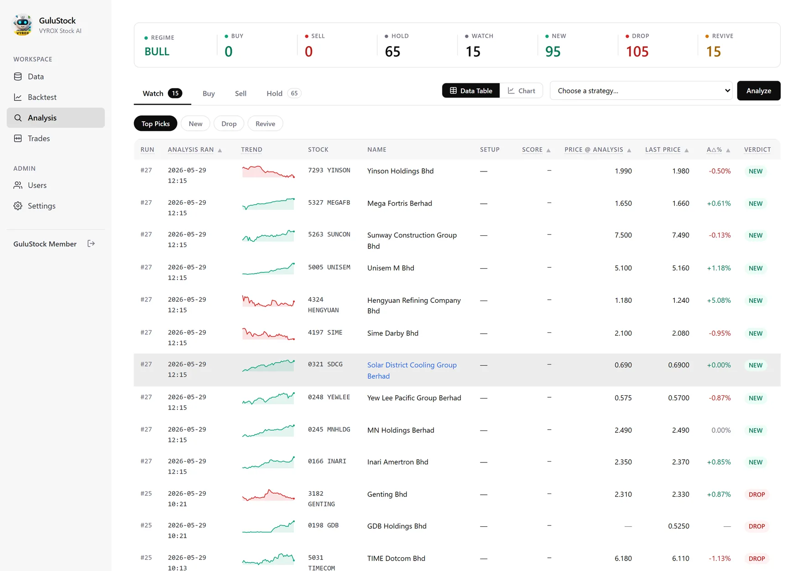Click the Trades icon in sidebar
The width and height of the screenshot is (803, 571).
click(18, 138)
